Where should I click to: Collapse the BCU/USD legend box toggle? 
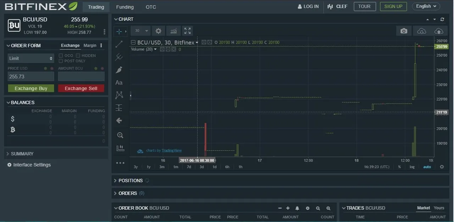point(133,42)
